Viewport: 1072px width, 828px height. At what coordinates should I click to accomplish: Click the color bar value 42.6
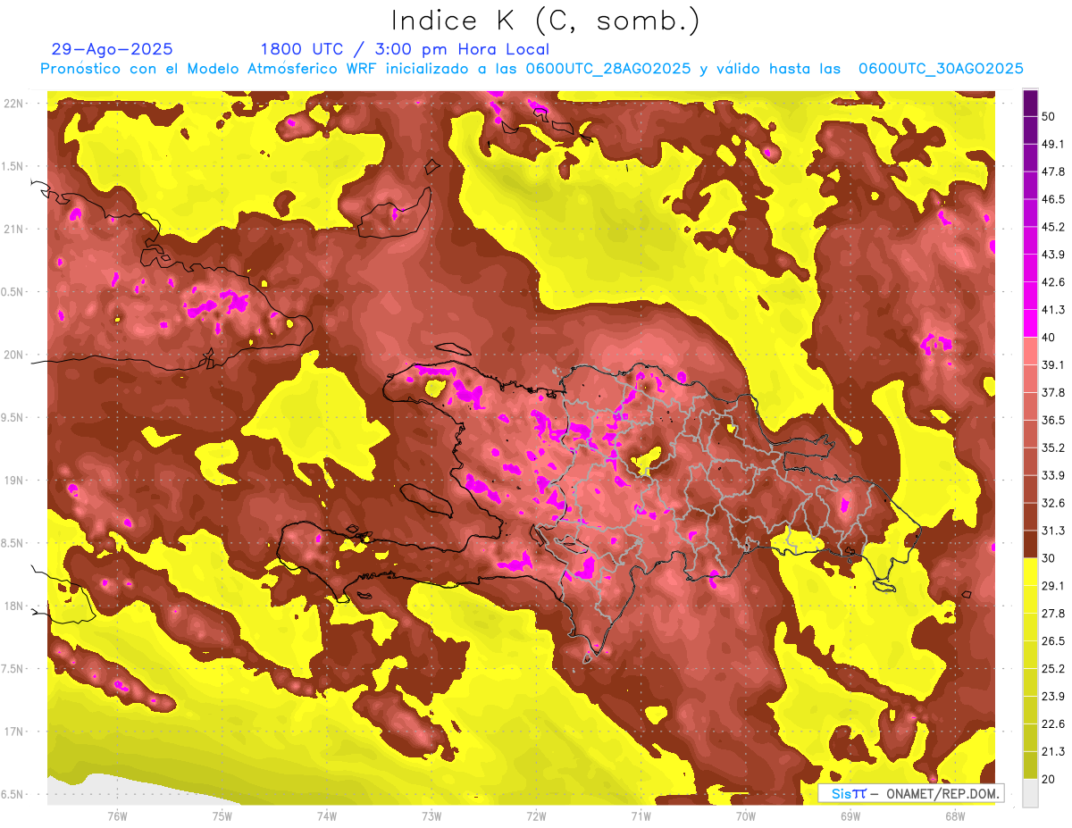click(1053, 282)
